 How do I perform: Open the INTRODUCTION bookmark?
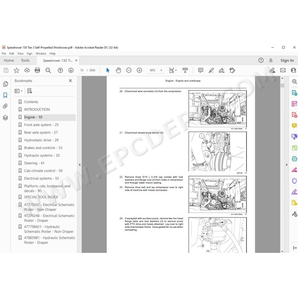click(x=37, y=109)
